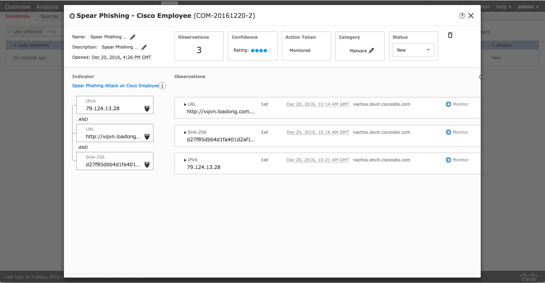Open the Help dropdown menu

point(504,7)
